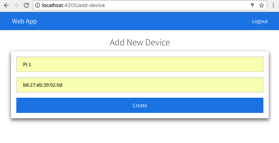
Task: Open the saved-password key icon
Action: click(252, 6)
